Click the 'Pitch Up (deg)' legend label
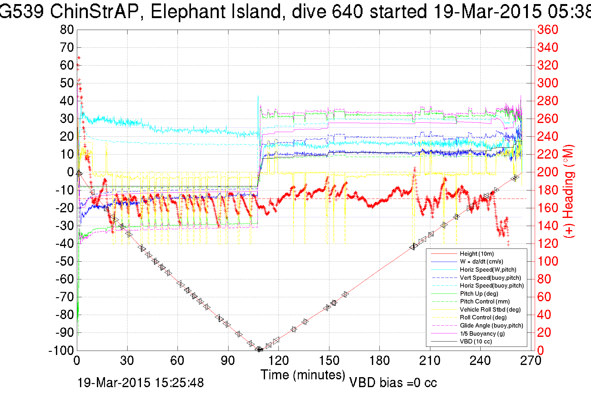591x394 pixels. click(479, 293)
